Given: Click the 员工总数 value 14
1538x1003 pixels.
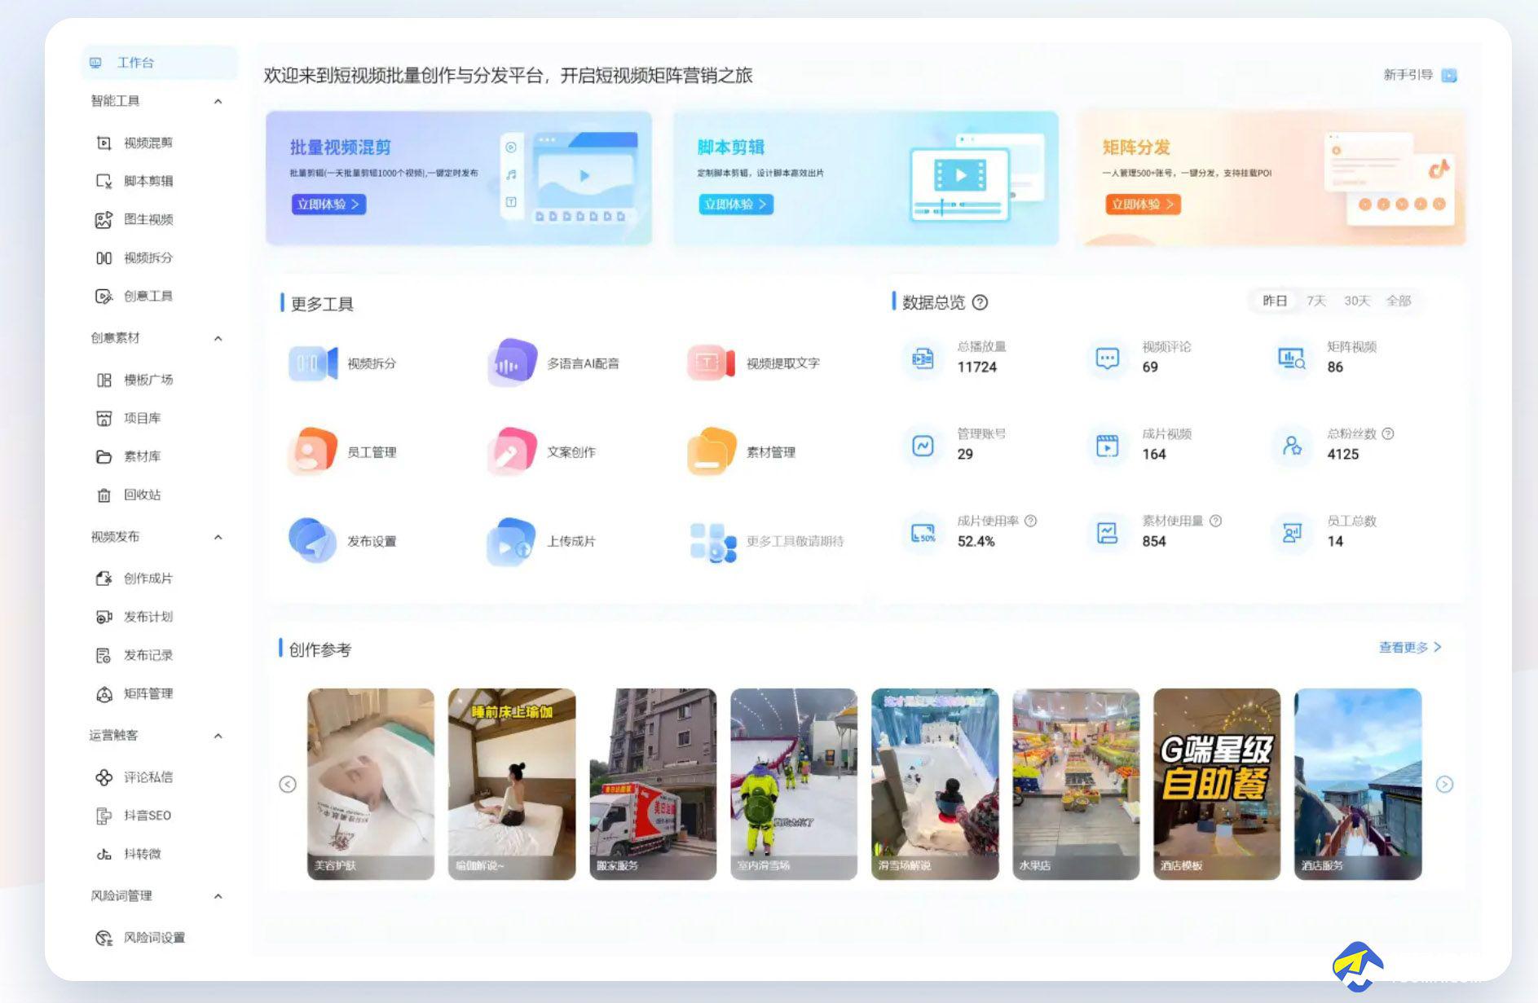Looking at the screenshot, I should (x=1335, y=542).
